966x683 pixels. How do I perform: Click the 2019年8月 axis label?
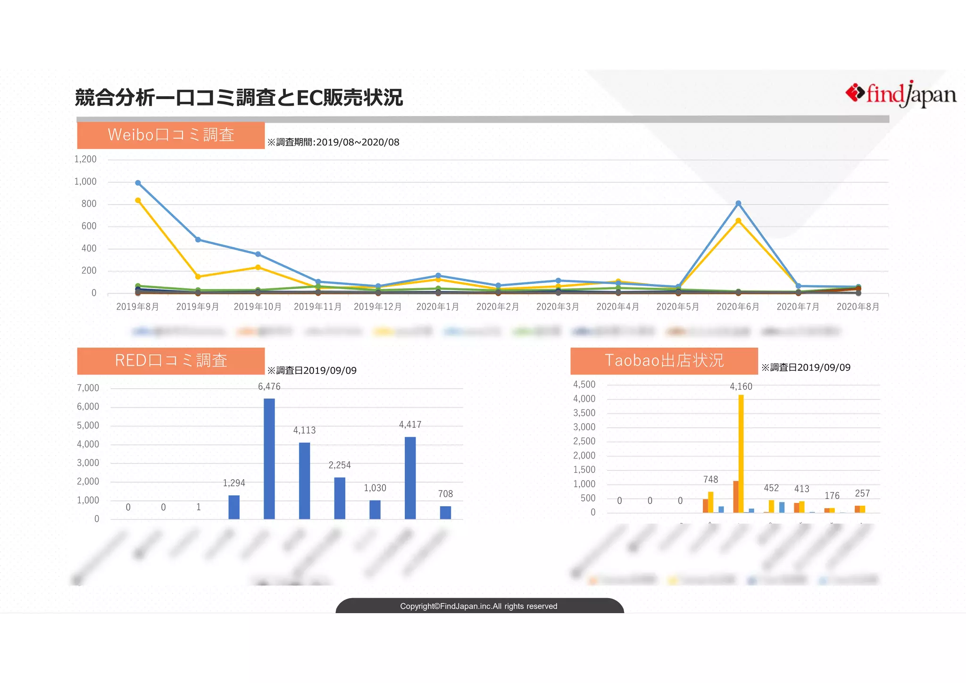(x=137, y=307)
